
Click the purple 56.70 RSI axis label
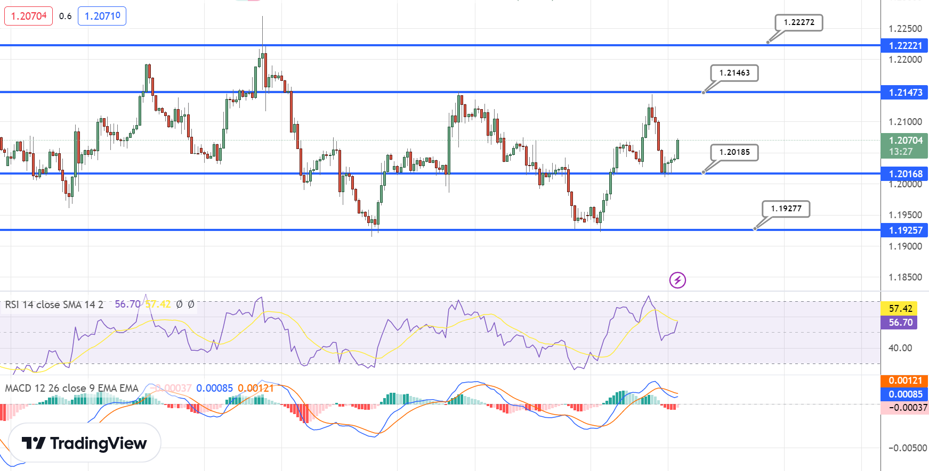pos(900,323)
